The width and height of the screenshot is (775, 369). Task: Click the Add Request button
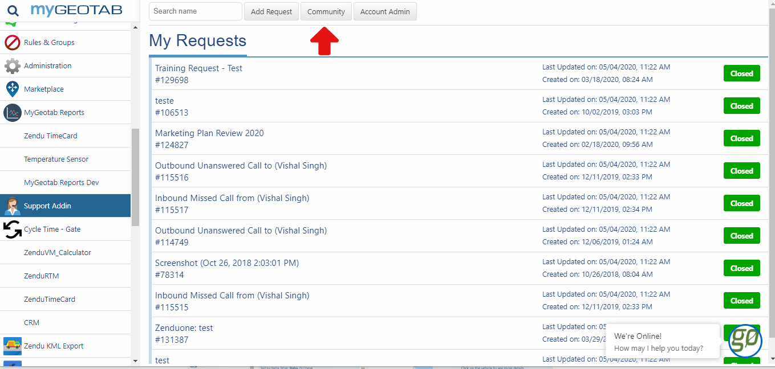[271, 11]
